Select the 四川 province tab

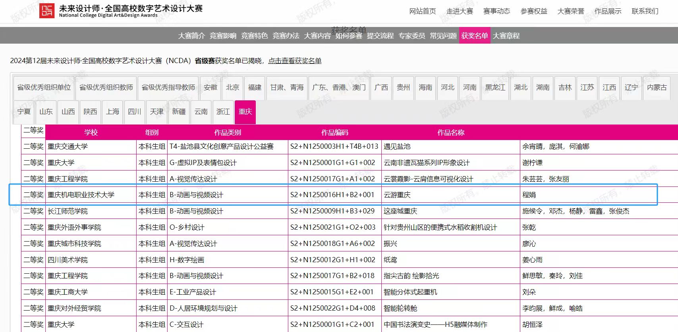[134, 112]
